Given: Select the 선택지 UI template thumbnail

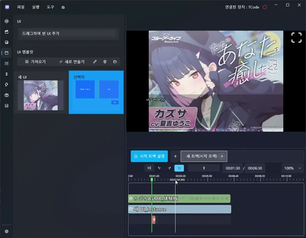Looking at the screenshot, I should [x=96, y=92].
